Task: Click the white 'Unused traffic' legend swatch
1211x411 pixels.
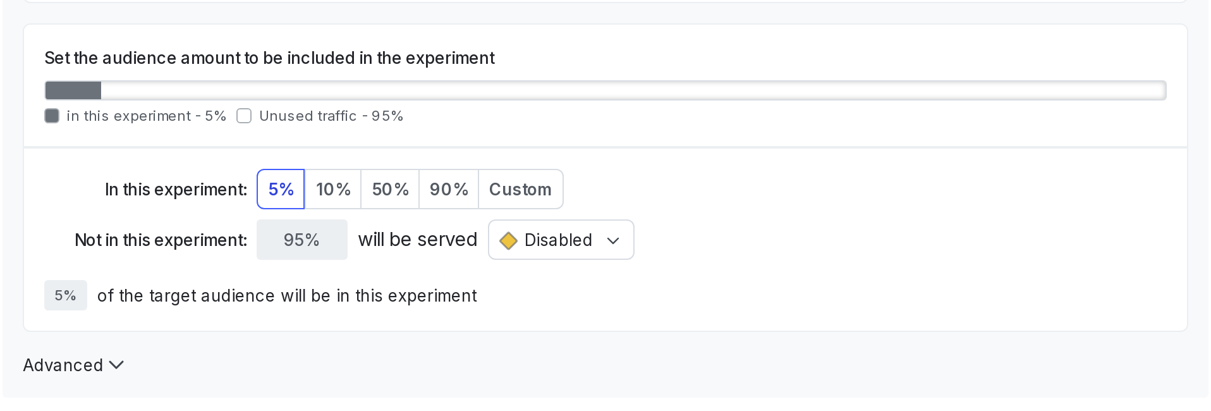Action: tap(244, 116)
